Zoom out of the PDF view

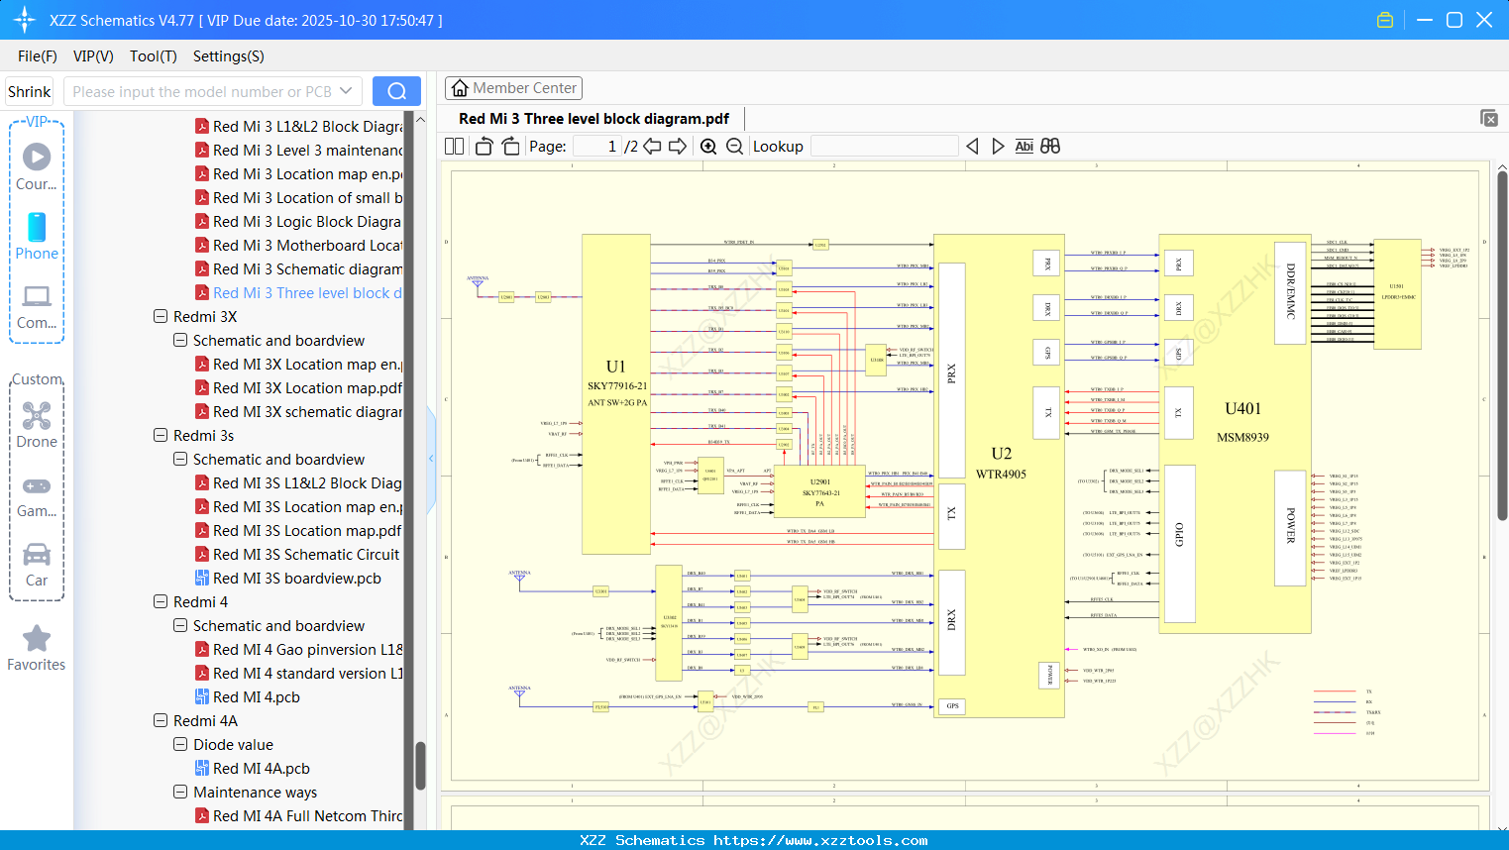pyautogui.click(x=735, y=146)
